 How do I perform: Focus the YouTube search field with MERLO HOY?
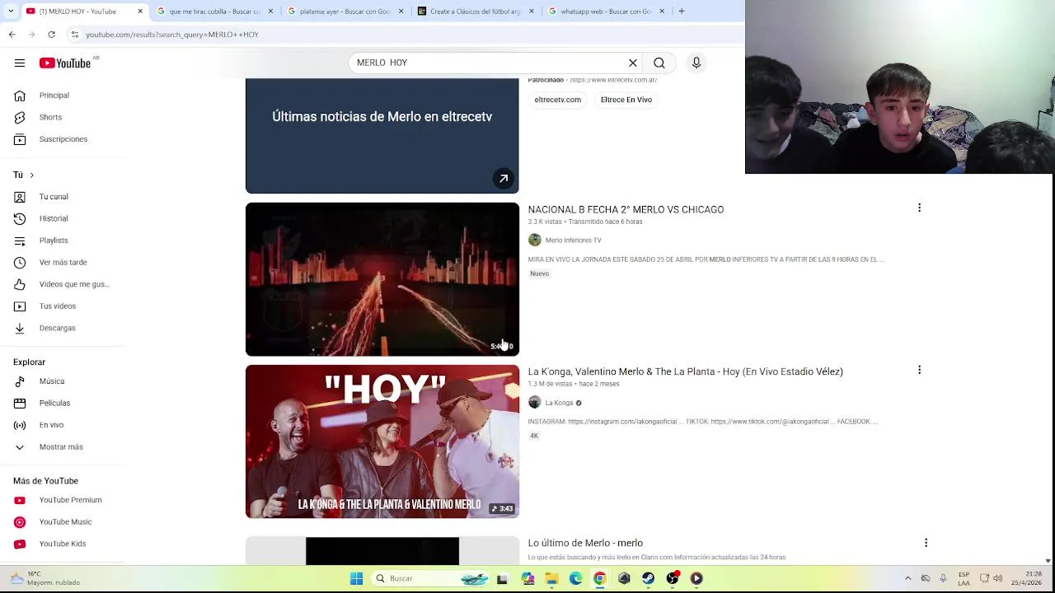tap(486, 63)
